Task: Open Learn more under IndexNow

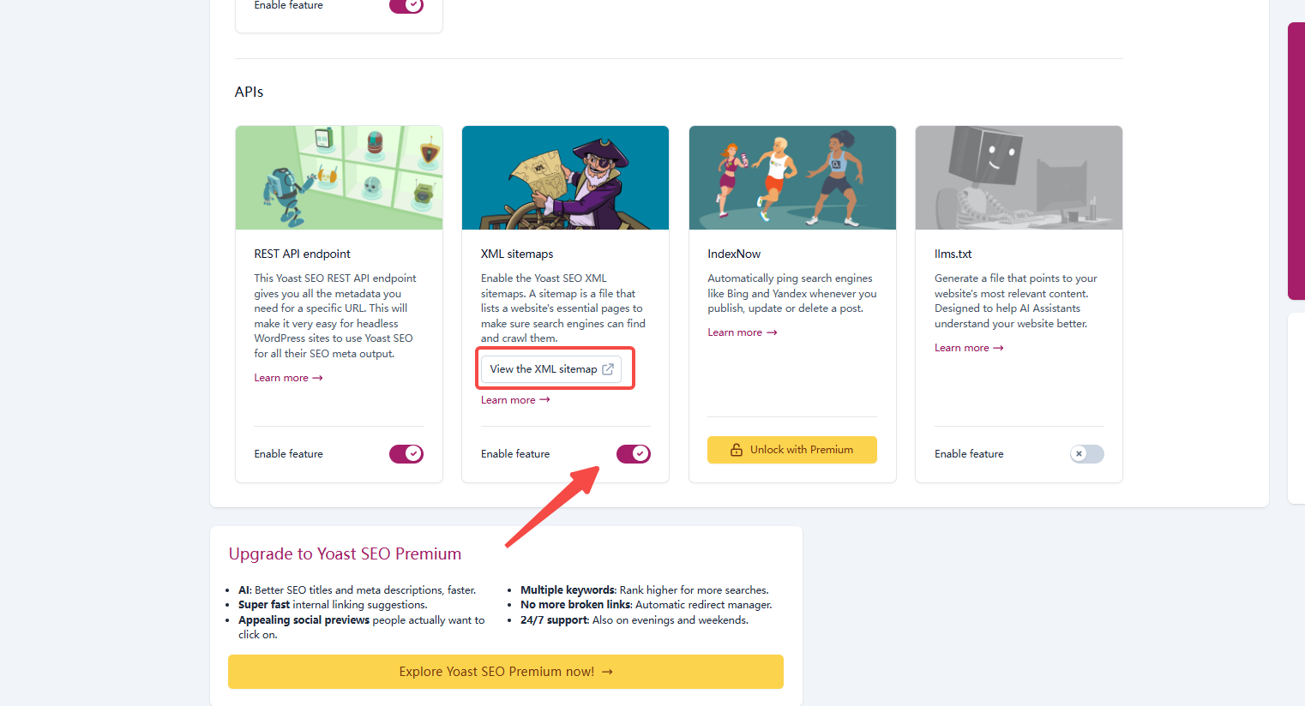Action: tap(735, 332)
